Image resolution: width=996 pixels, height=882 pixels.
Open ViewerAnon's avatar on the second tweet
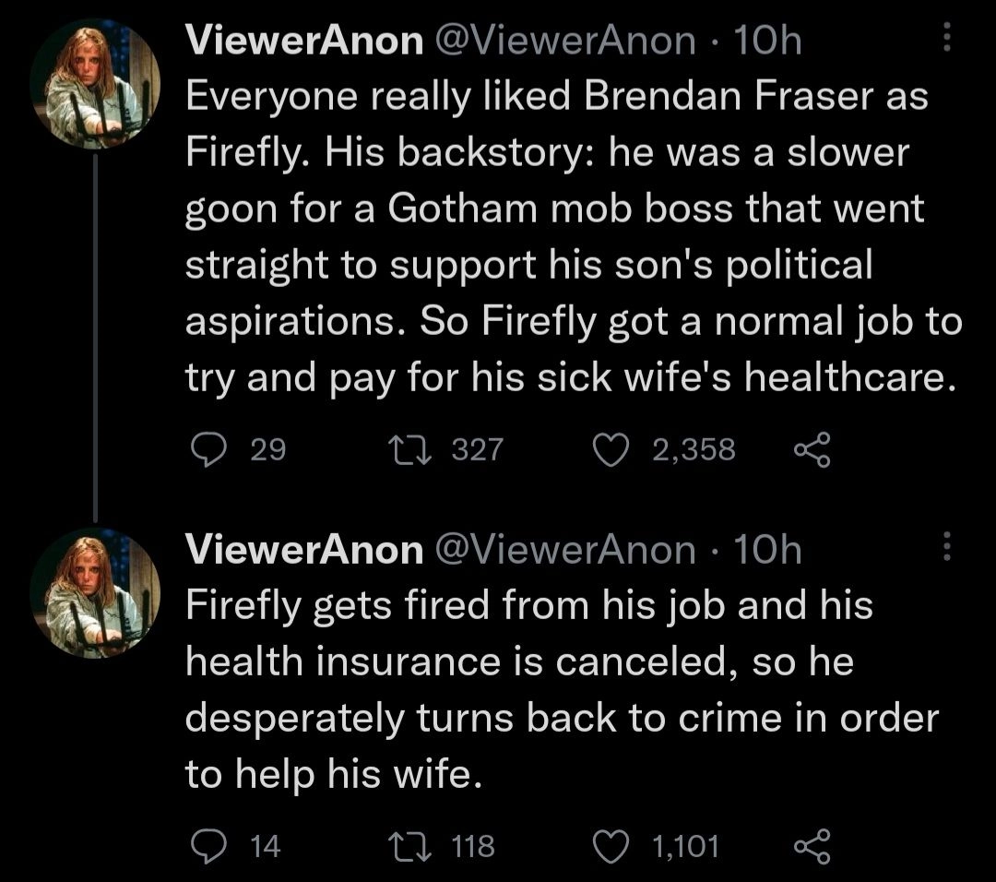[x=95, y=593]
